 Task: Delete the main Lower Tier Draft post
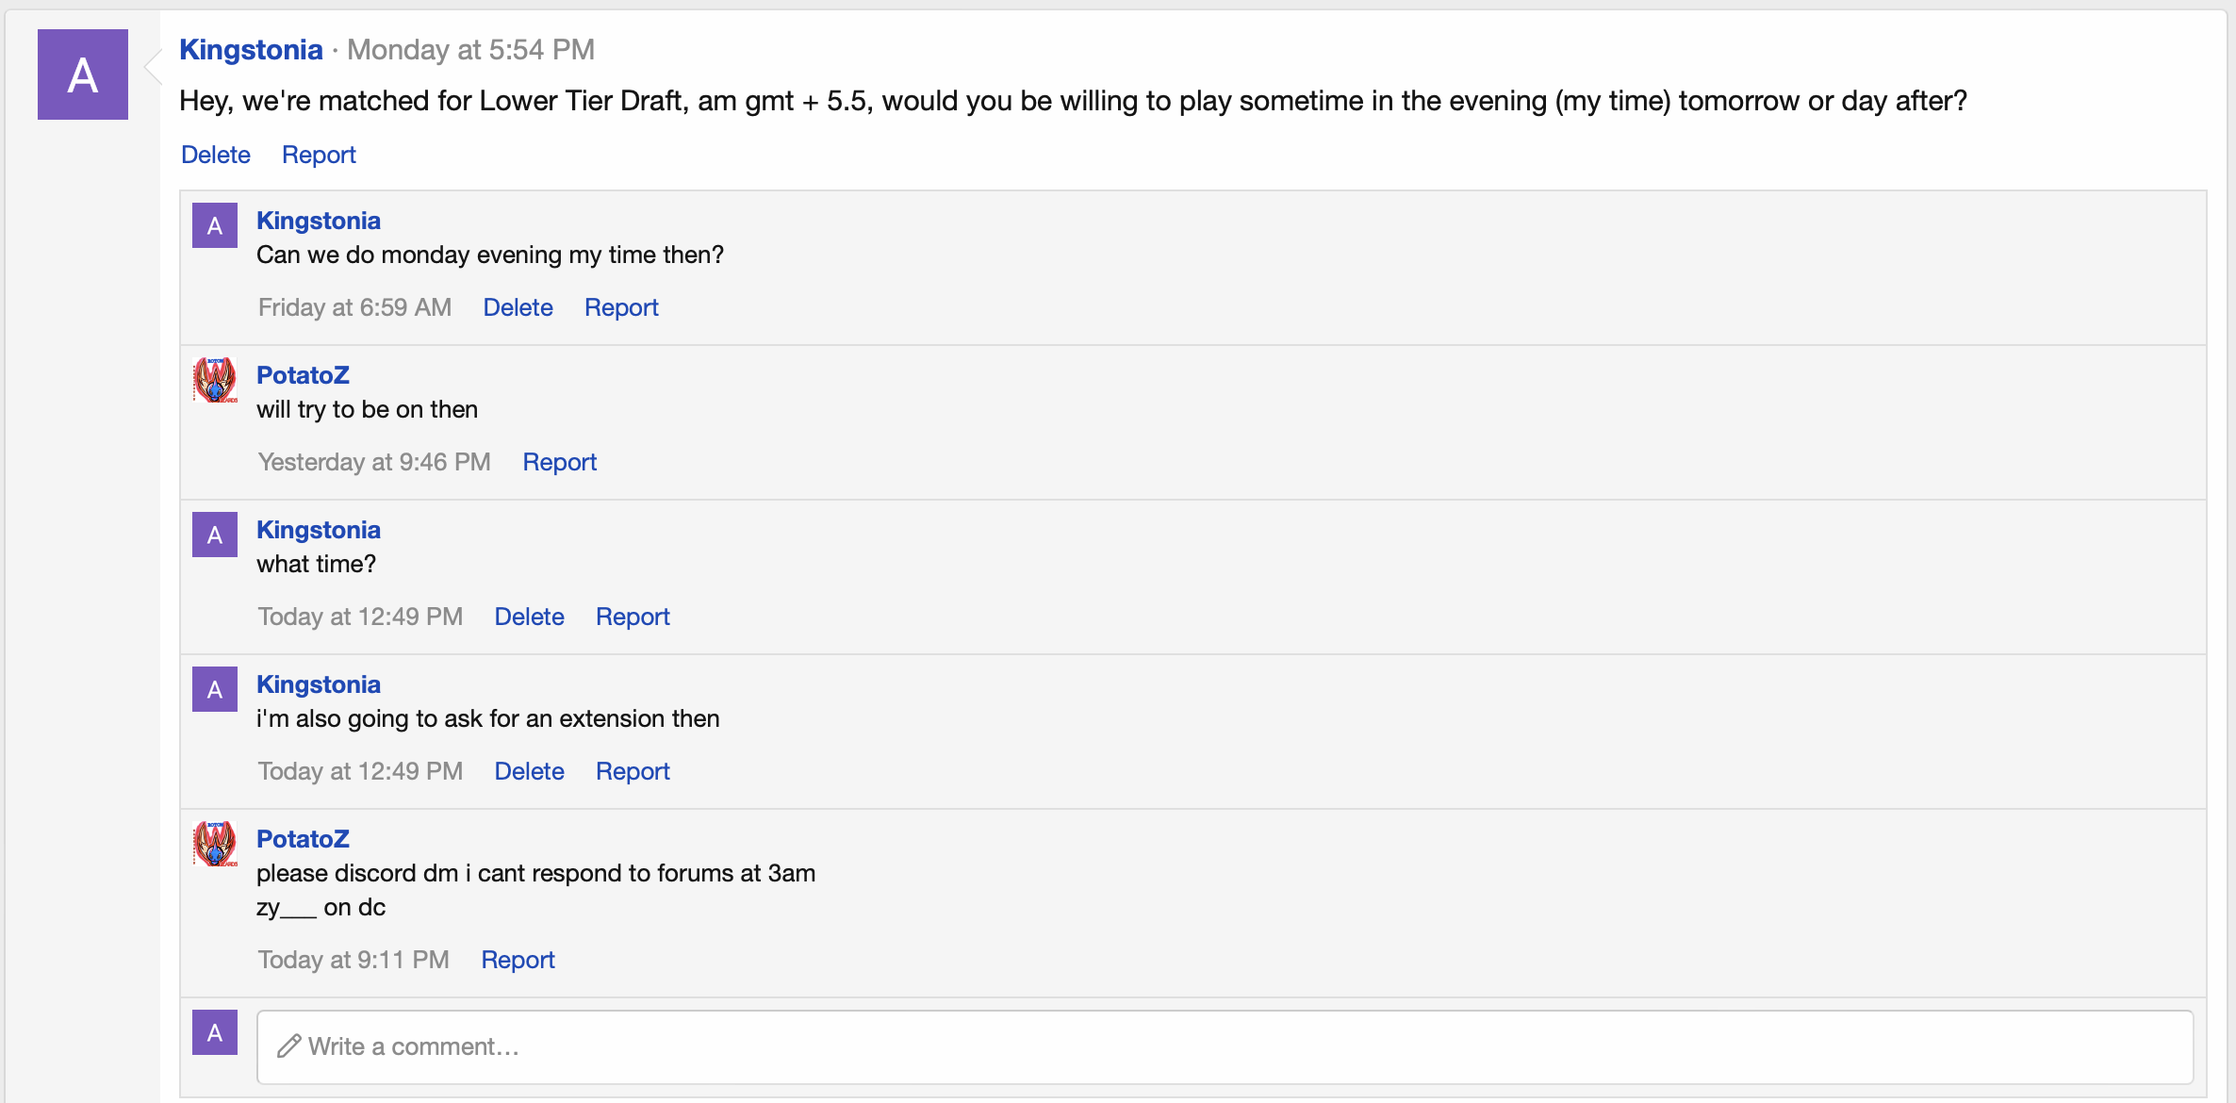click(216, 155)
